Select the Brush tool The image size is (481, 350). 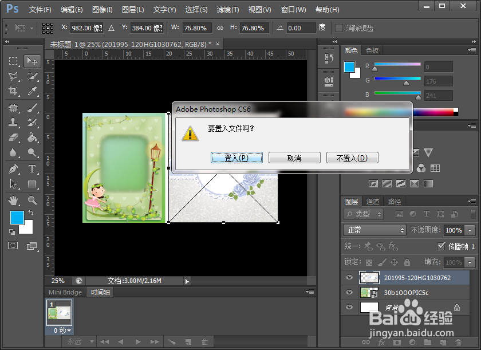coord(32,108)
